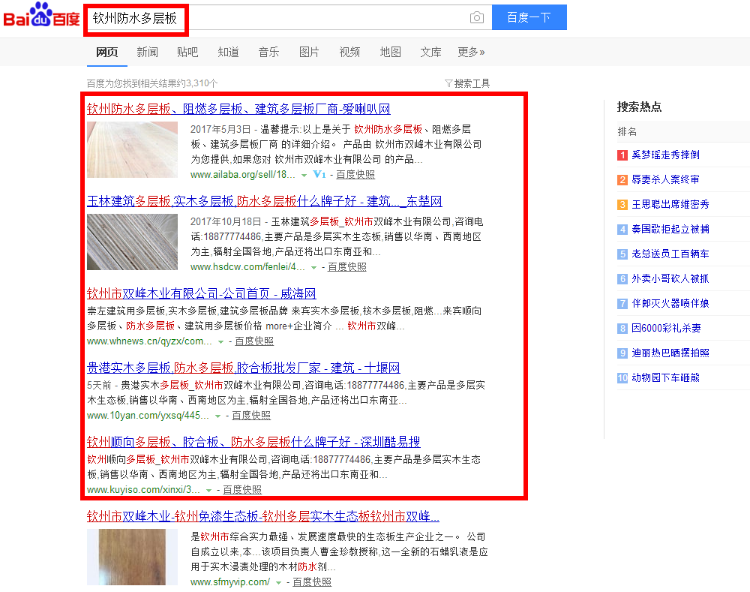This screenshot has width=750, height=592.
Task: Open hot topic 动物园下车砸熊
Action: [x=665, y=378]
